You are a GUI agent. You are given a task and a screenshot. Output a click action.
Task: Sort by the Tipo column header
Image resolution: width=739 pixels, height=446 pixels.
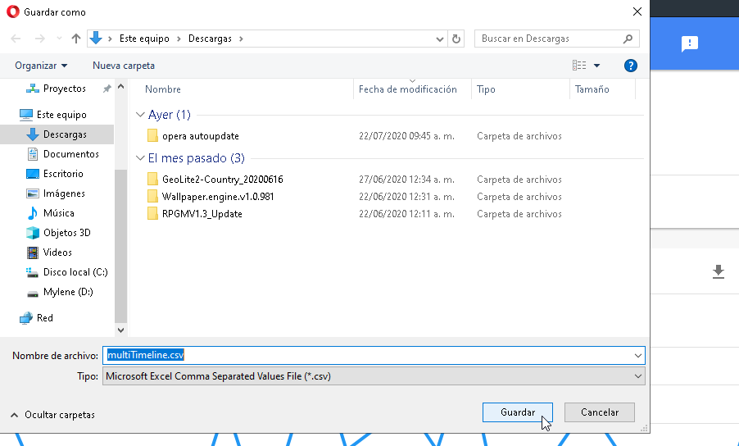tap(486, 89)
